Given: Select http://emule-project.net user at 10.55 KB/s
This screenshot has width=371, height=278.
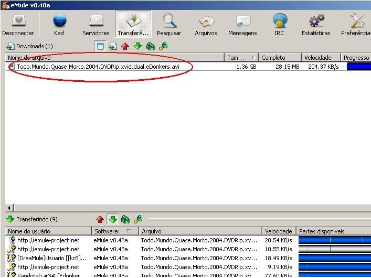Looking at the screenshot, I should (48, 249).
